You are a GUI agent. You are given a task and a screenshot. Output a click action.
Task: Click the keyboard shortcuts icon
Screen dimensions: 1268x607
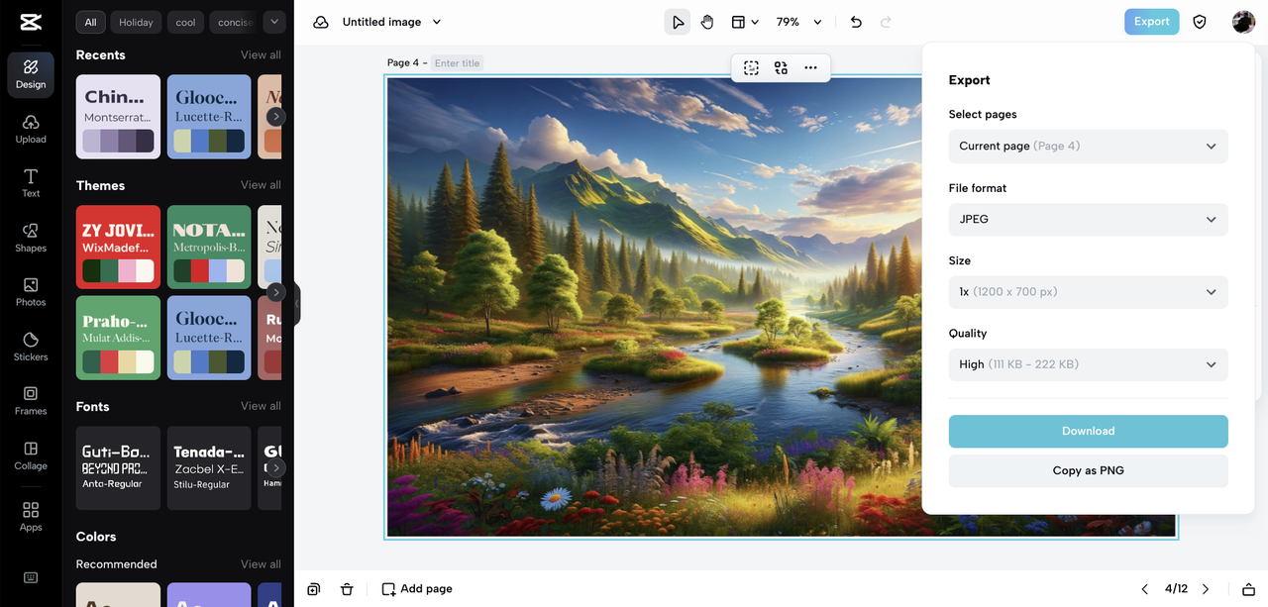click(31, 577)
